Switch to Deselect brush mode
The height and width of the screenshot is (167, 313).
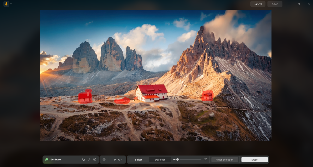[160, 159]
